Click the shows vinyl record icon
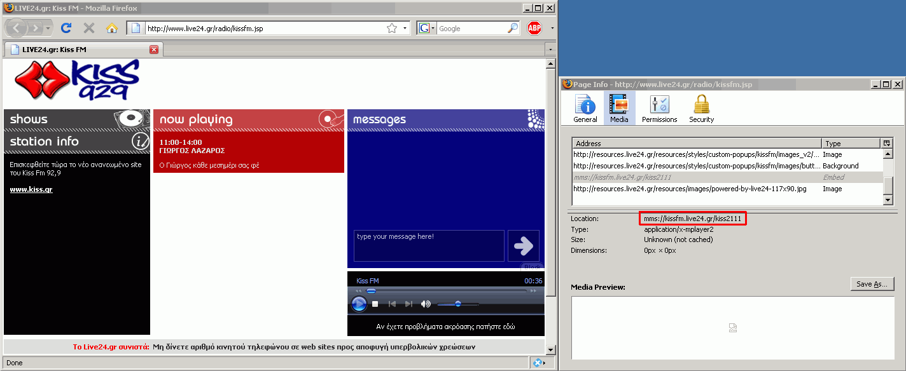 [131, 119]
